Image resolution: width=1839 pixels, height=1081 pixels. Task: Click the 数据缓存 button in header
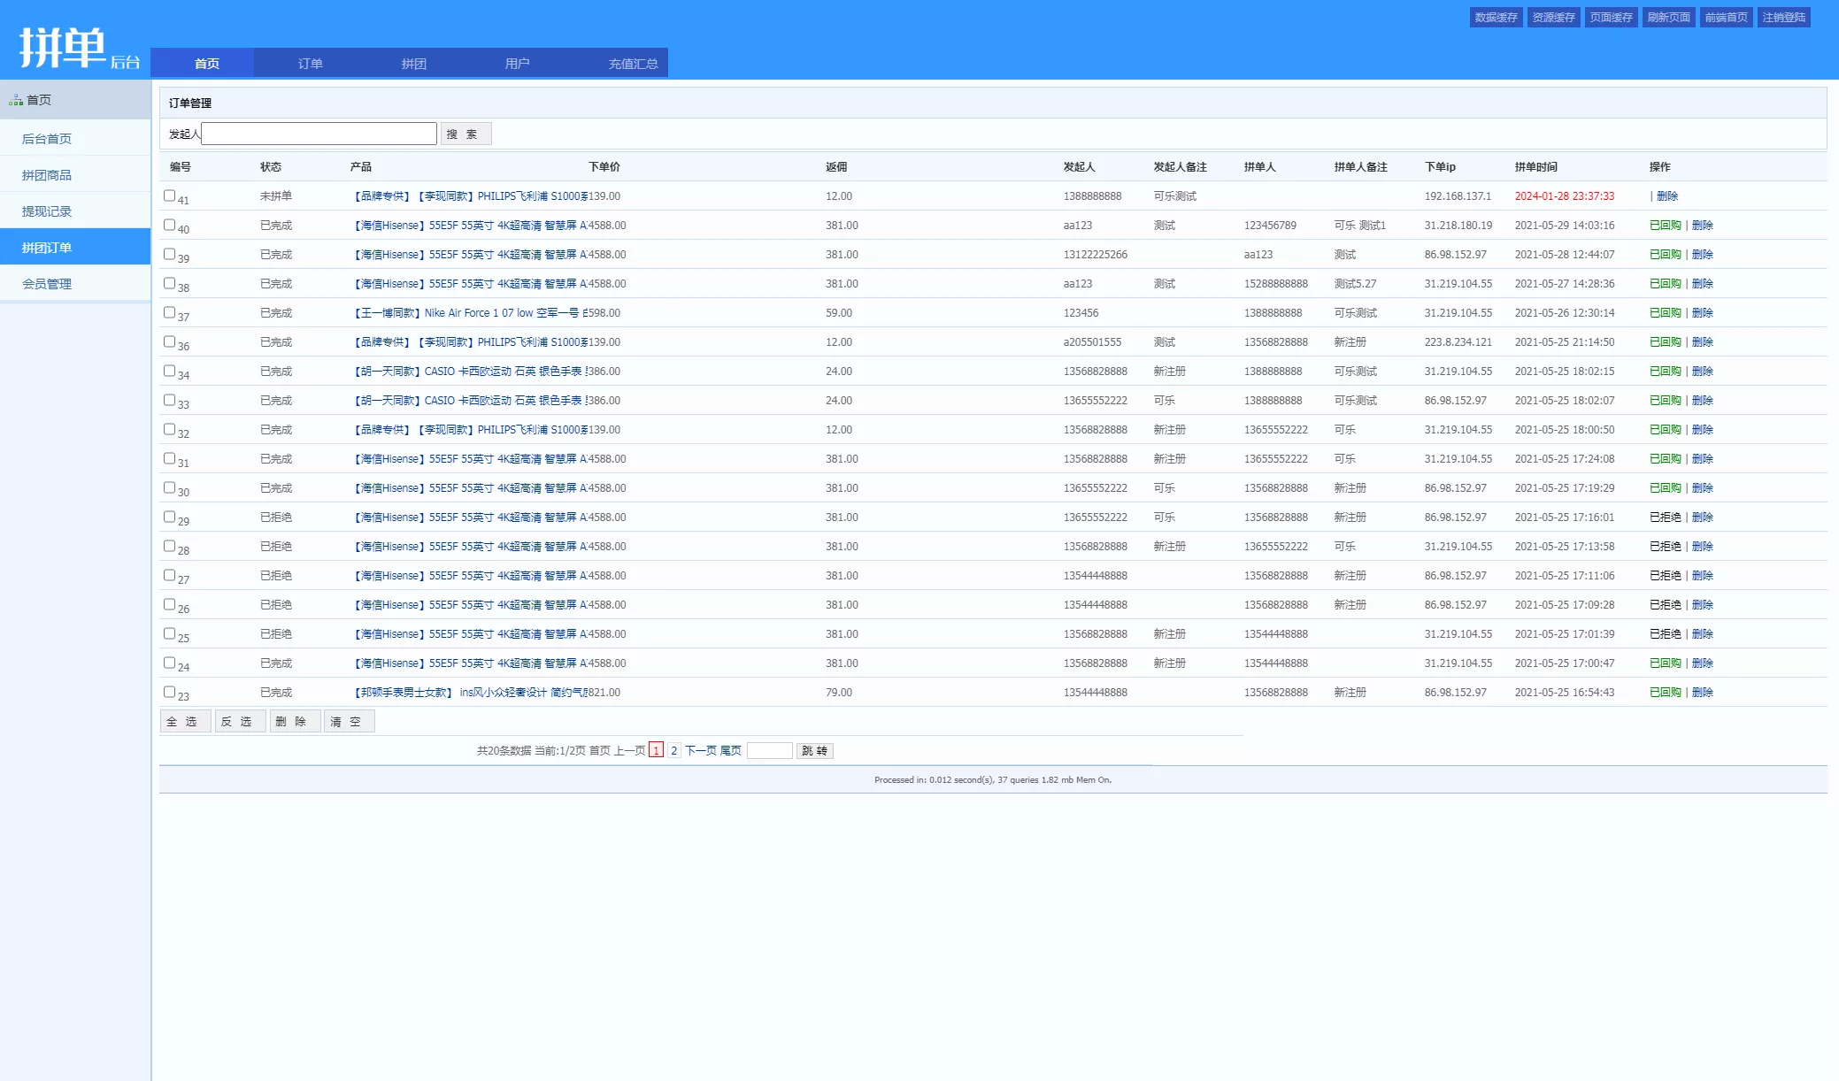(1496, 18)
